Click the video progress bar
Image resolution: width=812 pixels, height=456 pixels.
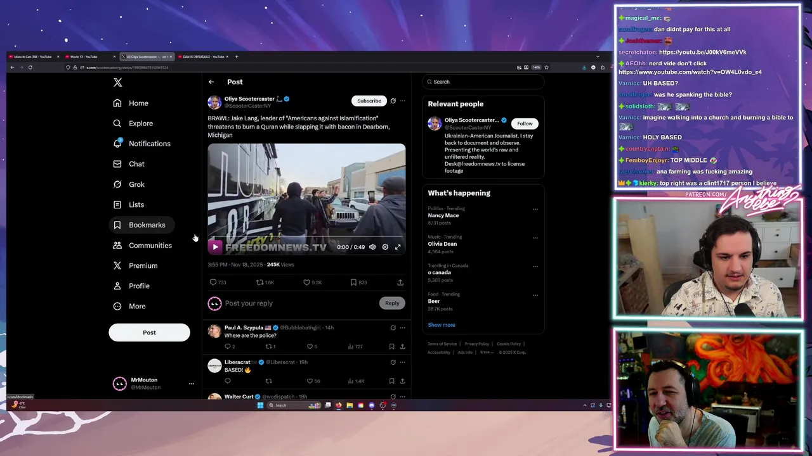click(x=306, y=237)
